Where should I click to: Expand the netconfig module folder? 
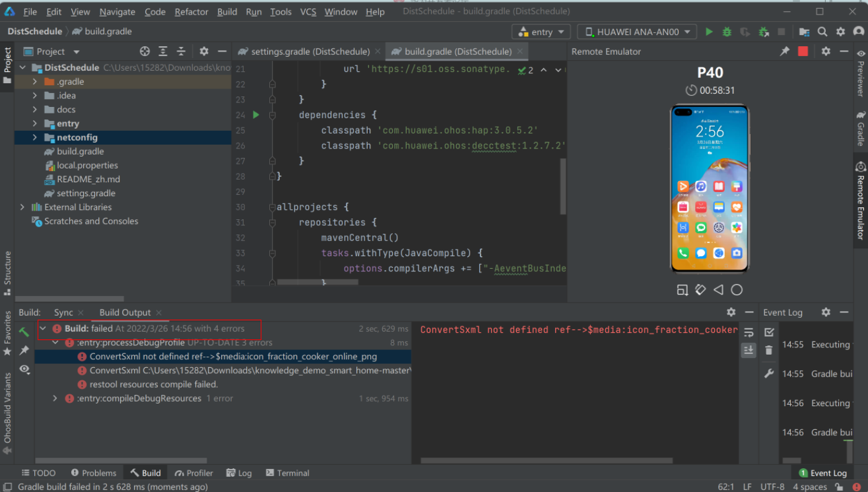(x=35, y=137)
